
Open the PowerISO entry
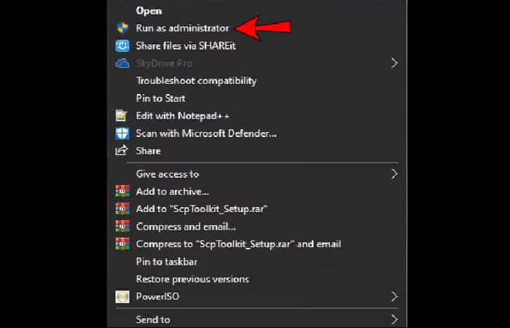(x=157, y=297)
